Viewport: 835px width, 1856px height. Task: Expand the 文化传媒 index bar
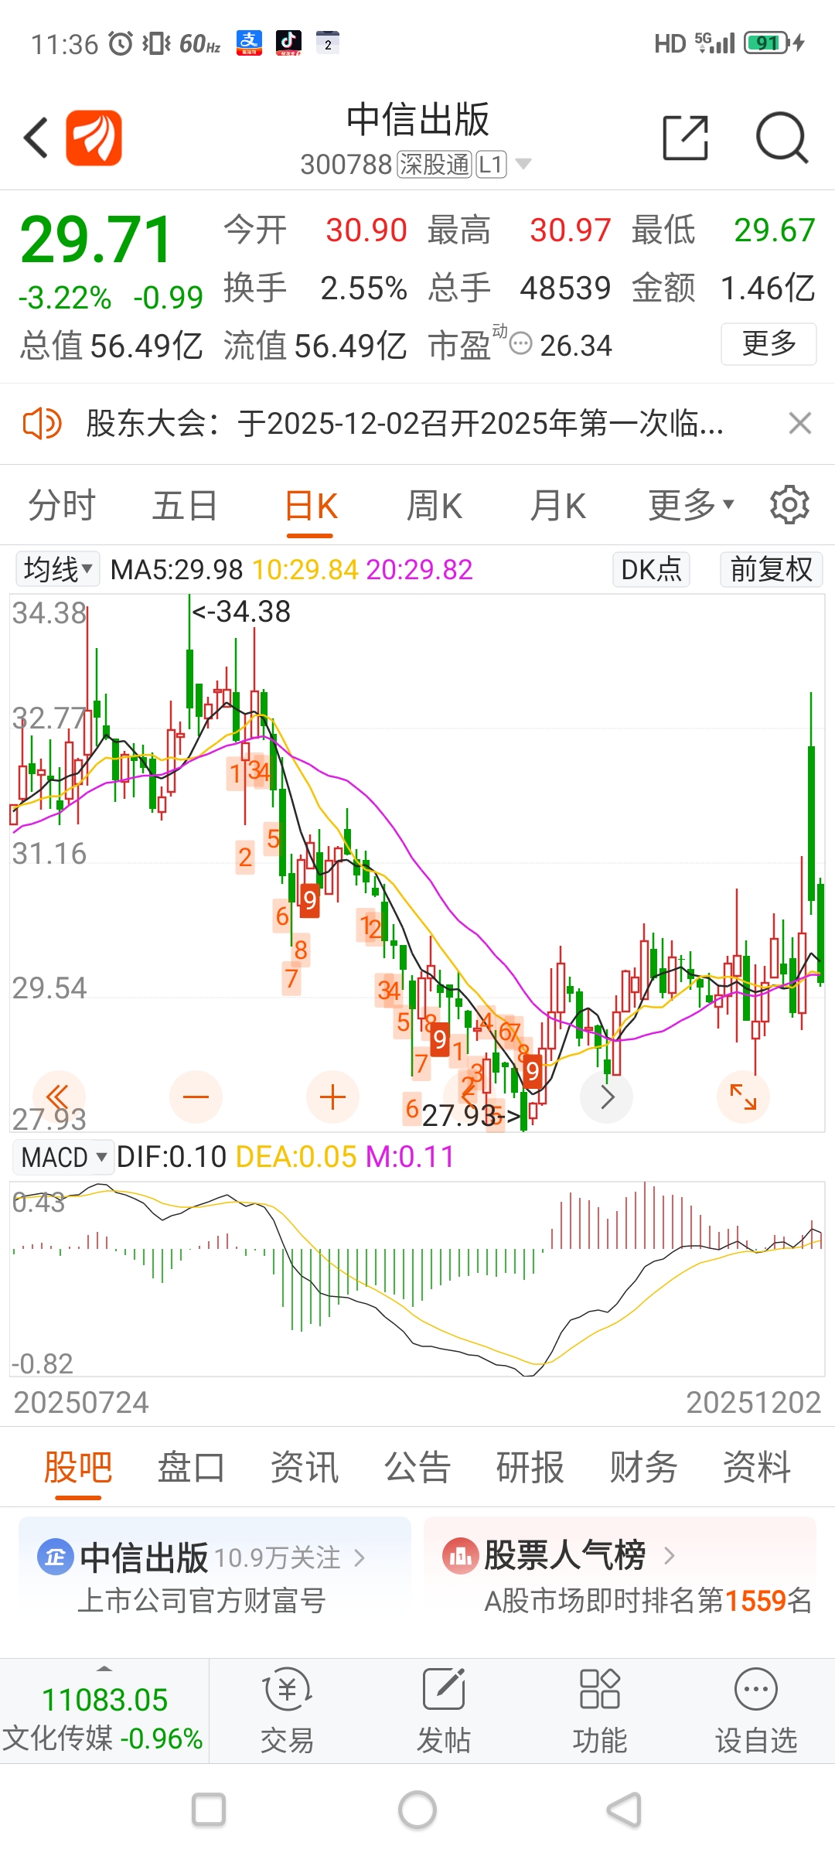(104, 1711)
